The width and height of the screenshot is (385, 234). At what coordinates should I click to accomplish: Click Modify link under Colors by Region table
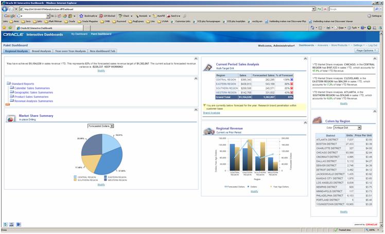coord(344,212)
